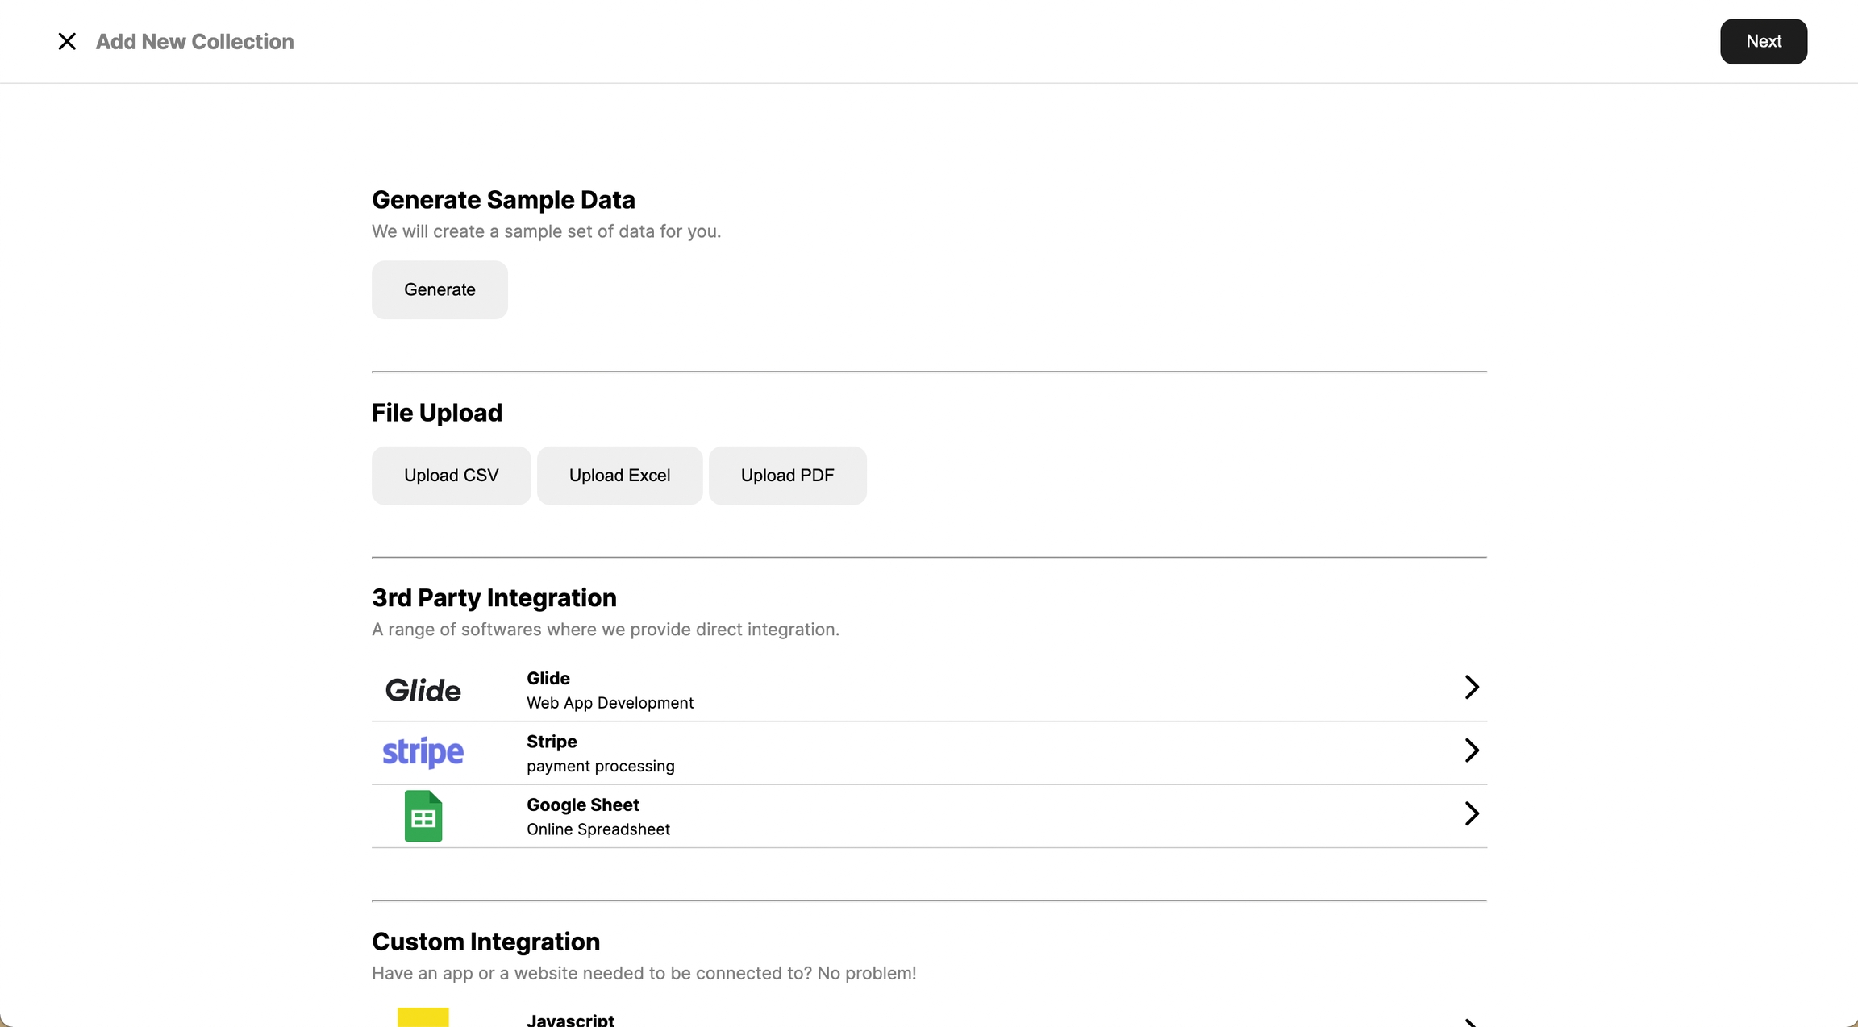Select the Google Sheet row title

pos(583,805)
